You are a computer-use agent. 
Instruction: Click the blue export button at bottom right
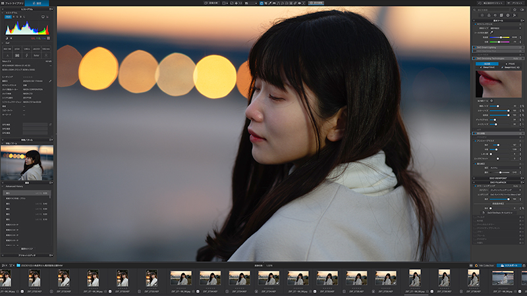pos(509,266)
